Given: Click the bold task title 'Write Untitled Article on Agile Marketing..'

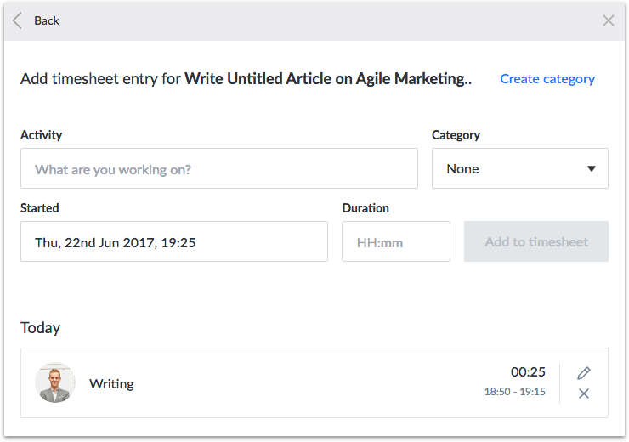Looking at the screenshot, I should (x=328, y=79).
